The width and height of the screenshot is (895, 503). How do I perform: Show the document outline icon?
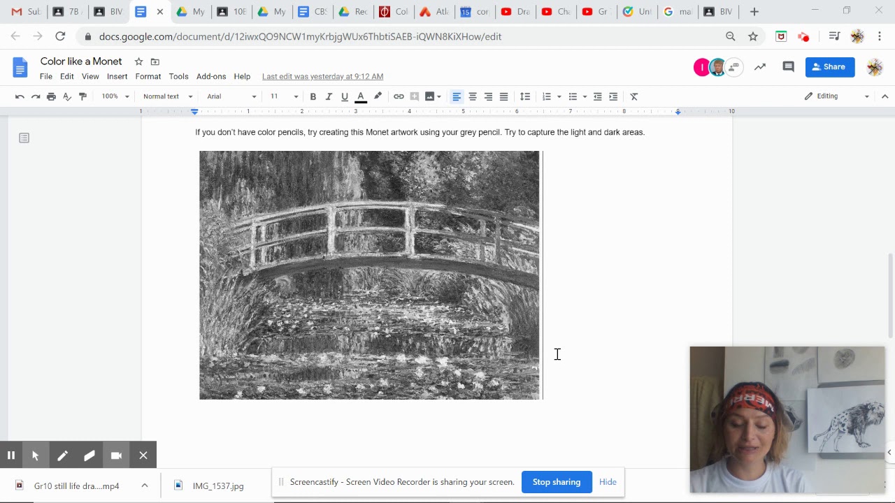(24, 138)
